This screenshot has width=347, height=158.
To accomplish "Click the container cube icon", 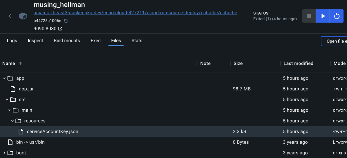I will point(23,16).
